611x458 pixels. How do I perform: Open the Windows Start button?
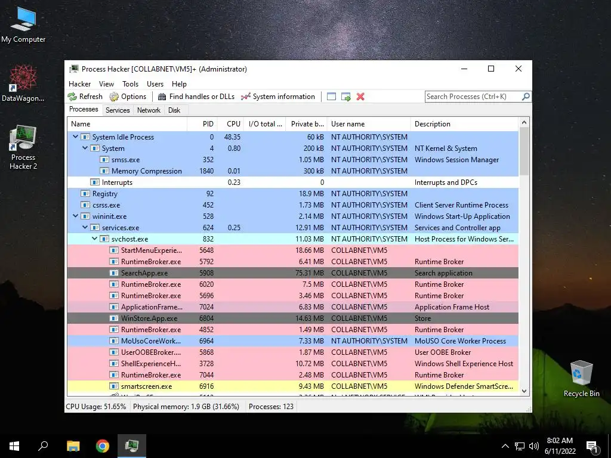pyautogui.click(x=14, y=446)
